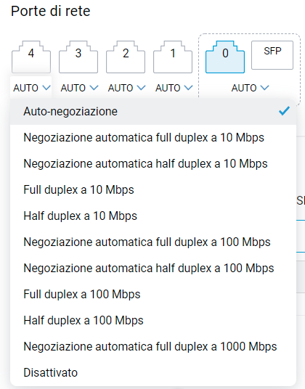Select Full duplex a 10 Mbps
The height and width of the screenshot is (389, 305).
coord(153,190)
